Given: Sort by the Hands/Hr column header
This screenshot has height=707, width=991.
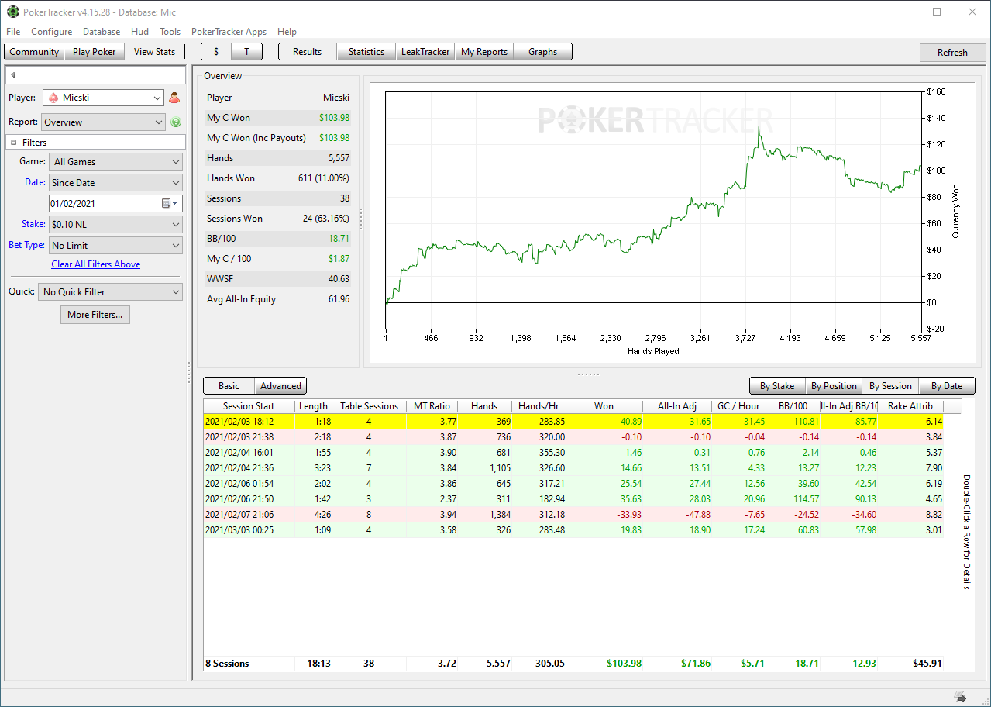Looking at the screenshot, I should pyautogui.click(x=539, y=406).
